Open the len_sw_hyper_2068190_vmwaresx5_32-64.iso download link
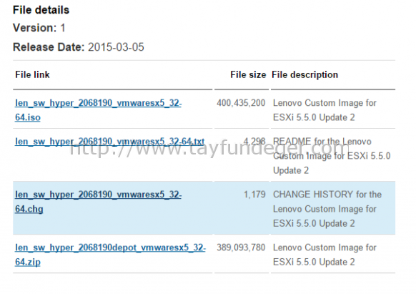 (98, 110)
